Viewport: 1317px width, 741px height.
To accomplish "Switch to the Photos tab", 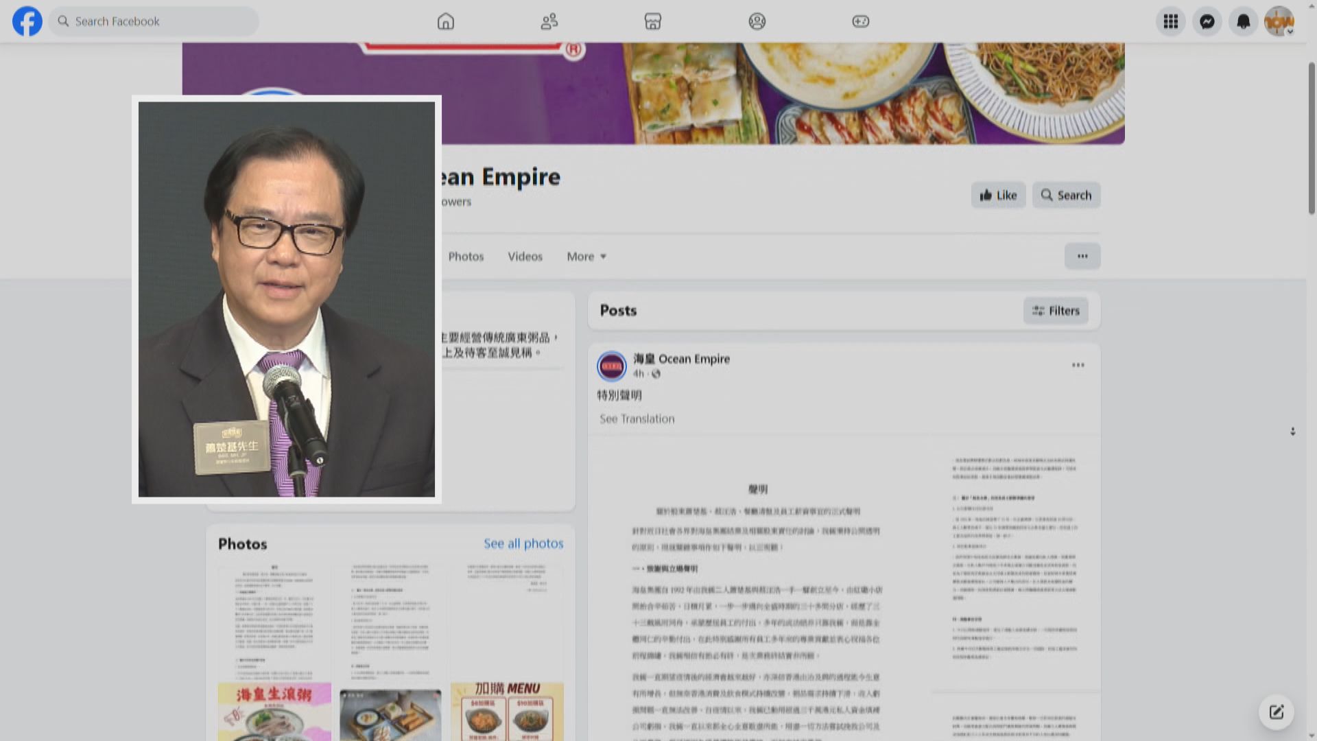I will [466, 256].
